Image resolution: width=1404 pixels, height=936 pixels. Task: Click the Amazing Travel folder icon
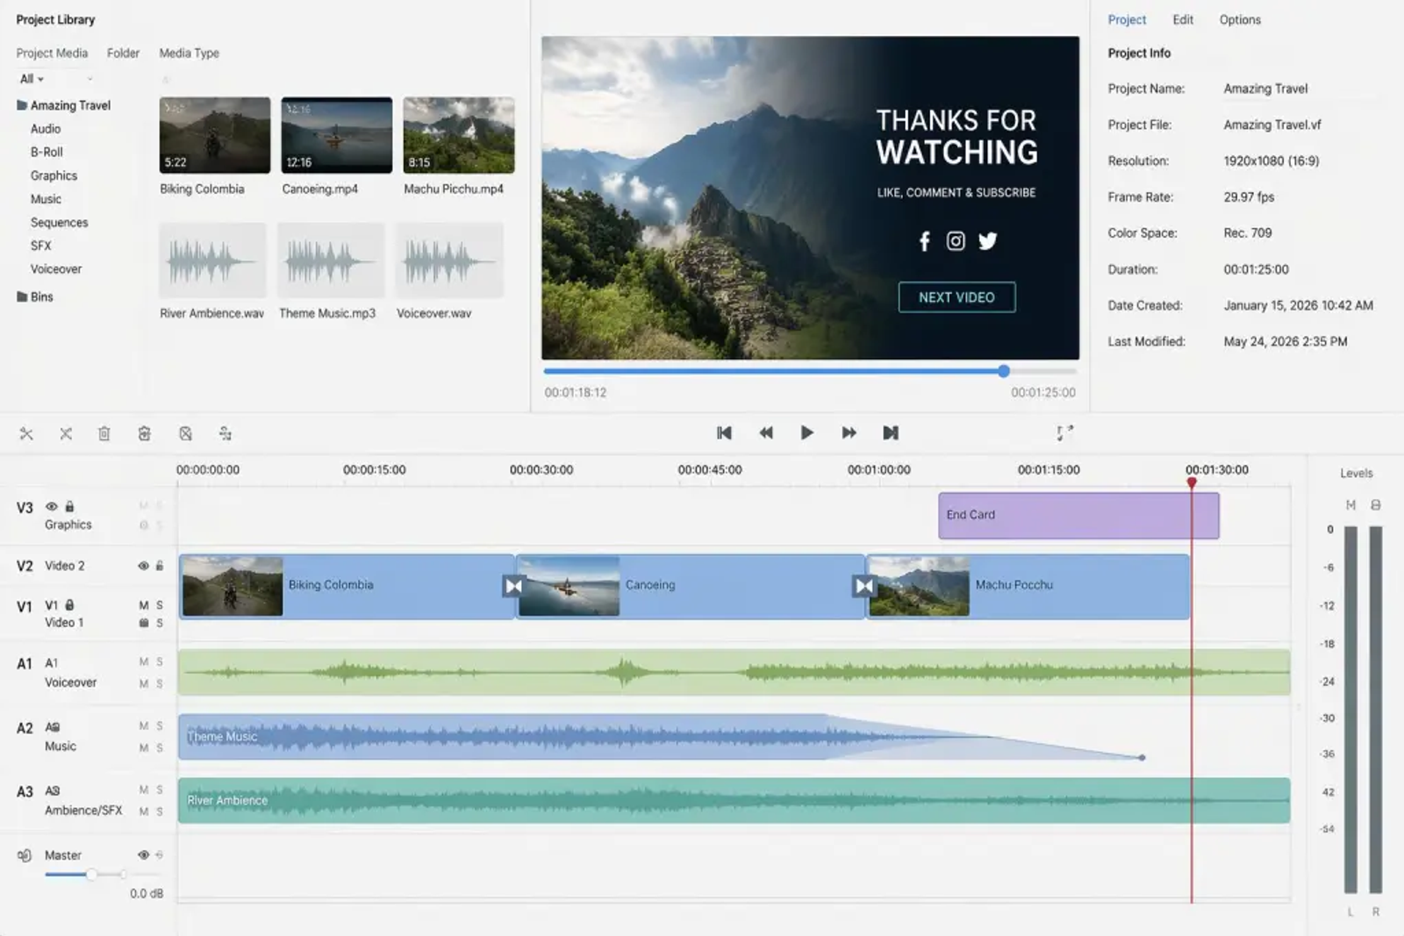pyautogui.click(x=22, y=105)
